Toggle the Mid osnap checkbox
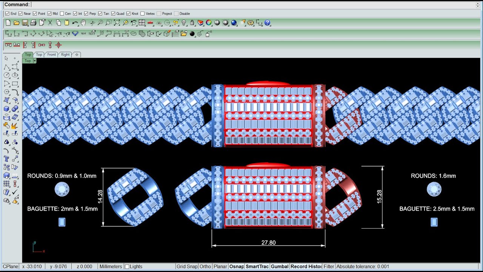Screen dimensions: 483x272 (x=49, y=14)
